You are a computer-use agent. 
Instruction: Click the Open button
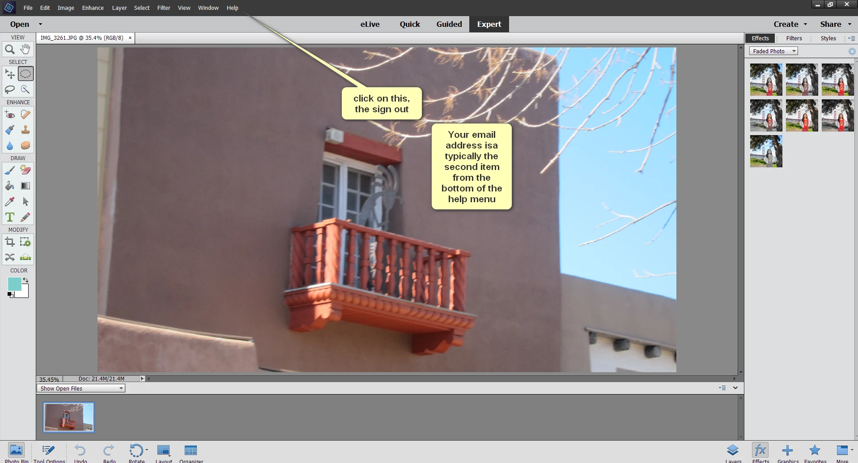pos(20,24)
